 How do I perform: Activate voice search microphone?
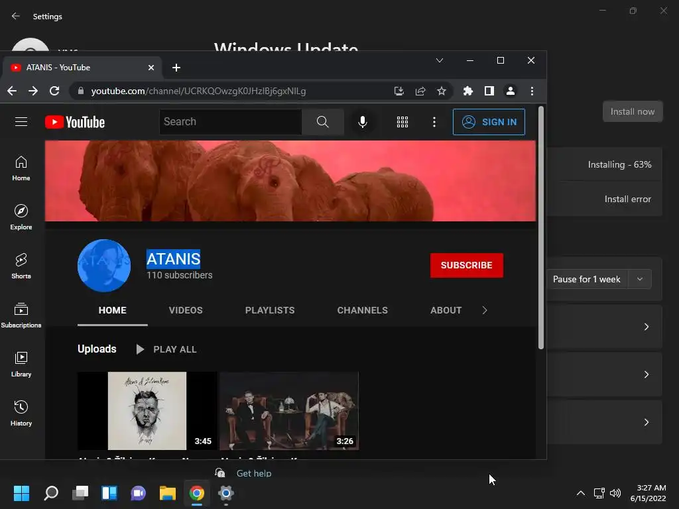[363, 122]
